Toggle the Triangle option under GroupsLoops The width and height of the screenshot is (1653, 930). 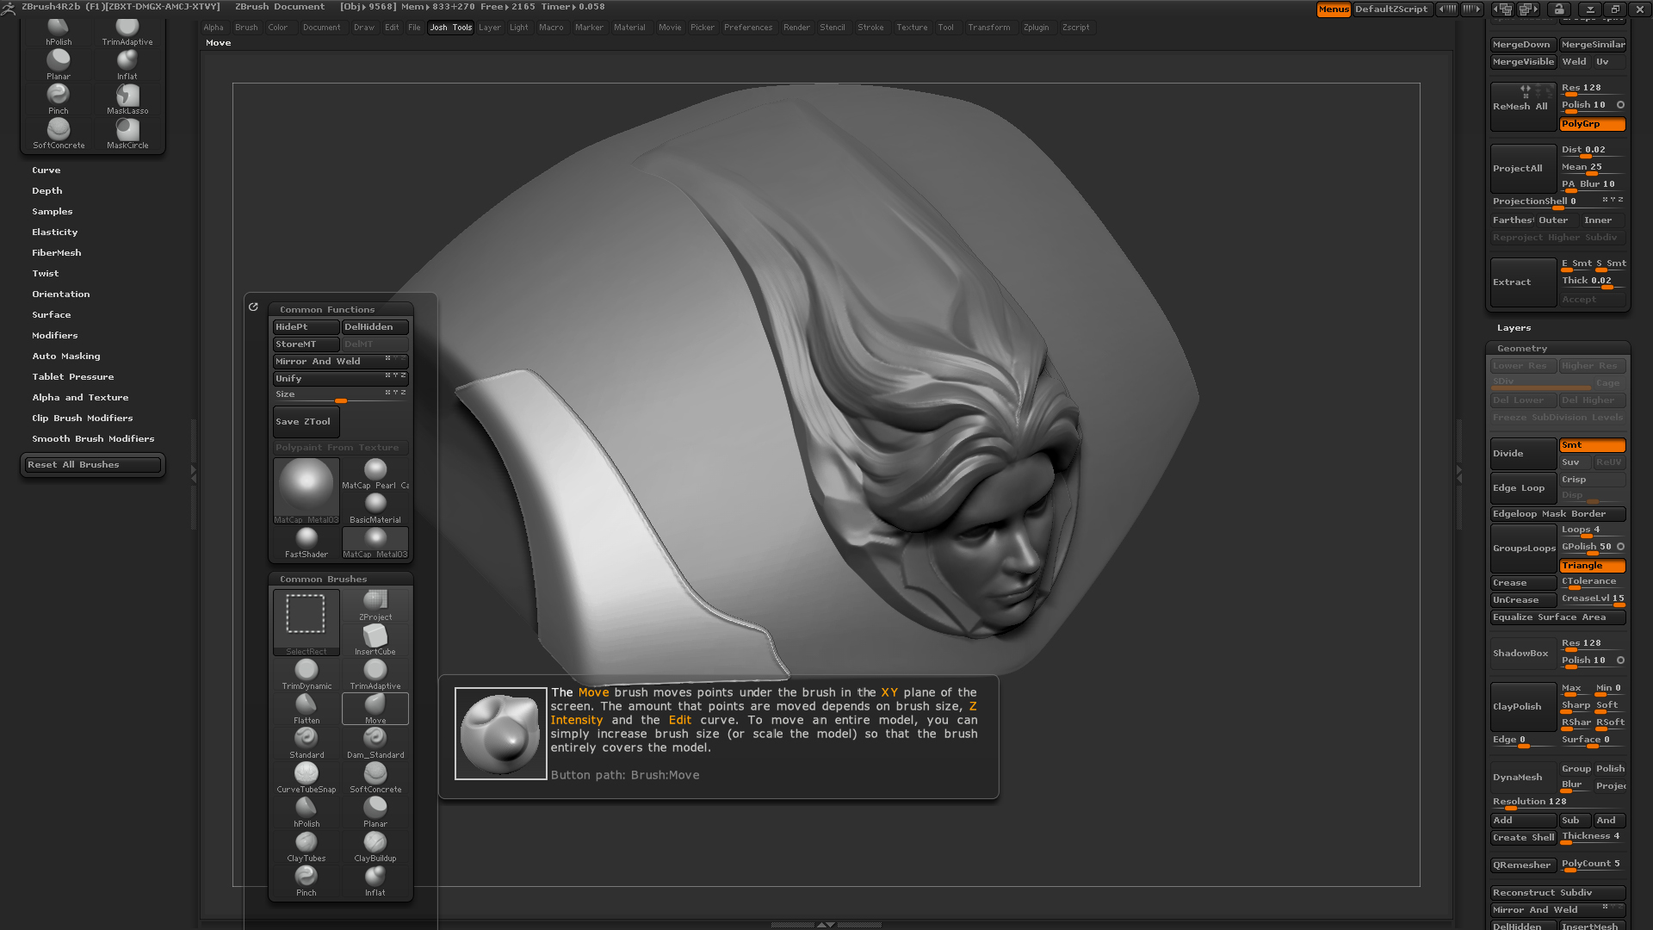(1592, 566)
